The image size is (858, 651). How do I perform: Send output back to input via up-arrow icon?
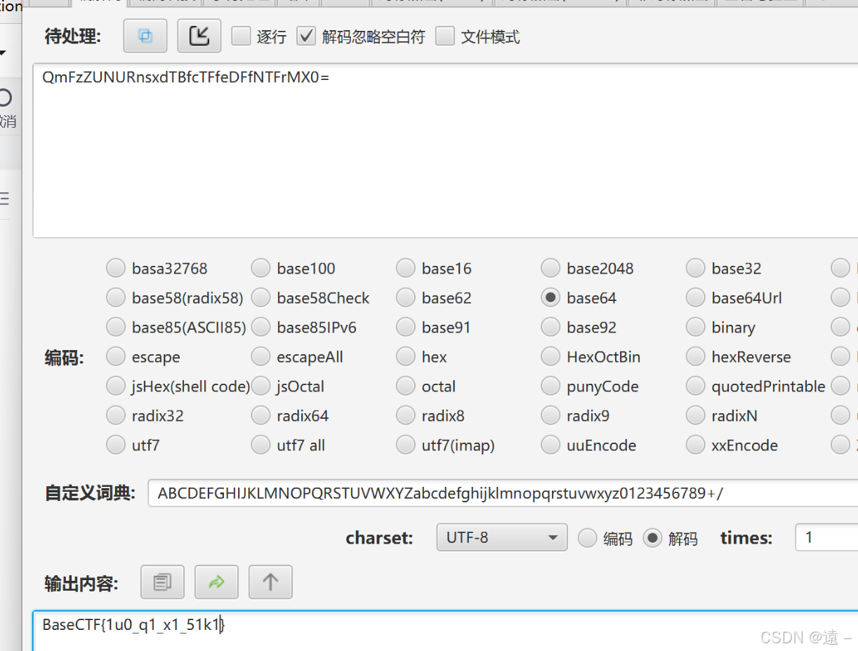coord(270,582)
